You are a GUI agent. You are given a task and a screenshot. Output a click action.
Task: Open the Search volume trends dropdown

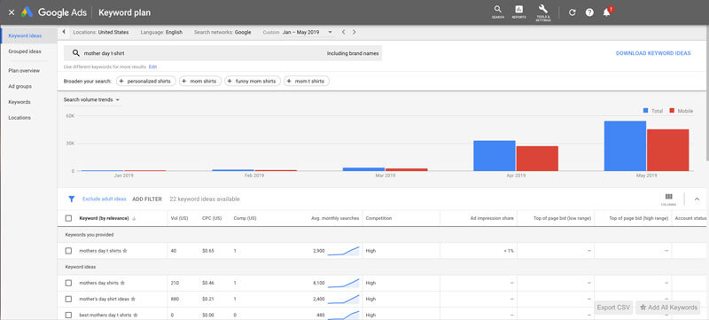[x=92, y=99]
